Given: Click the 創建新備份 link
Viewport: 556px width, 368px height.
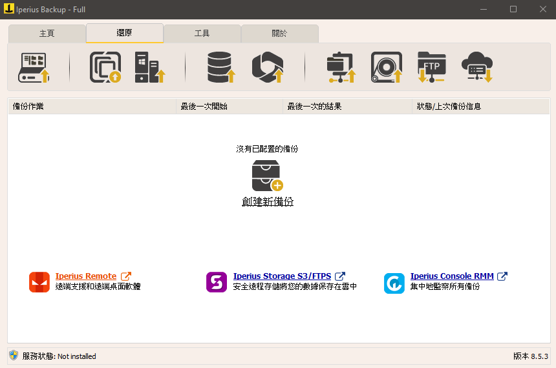Looking at the screenshot, I should point(267,202).
